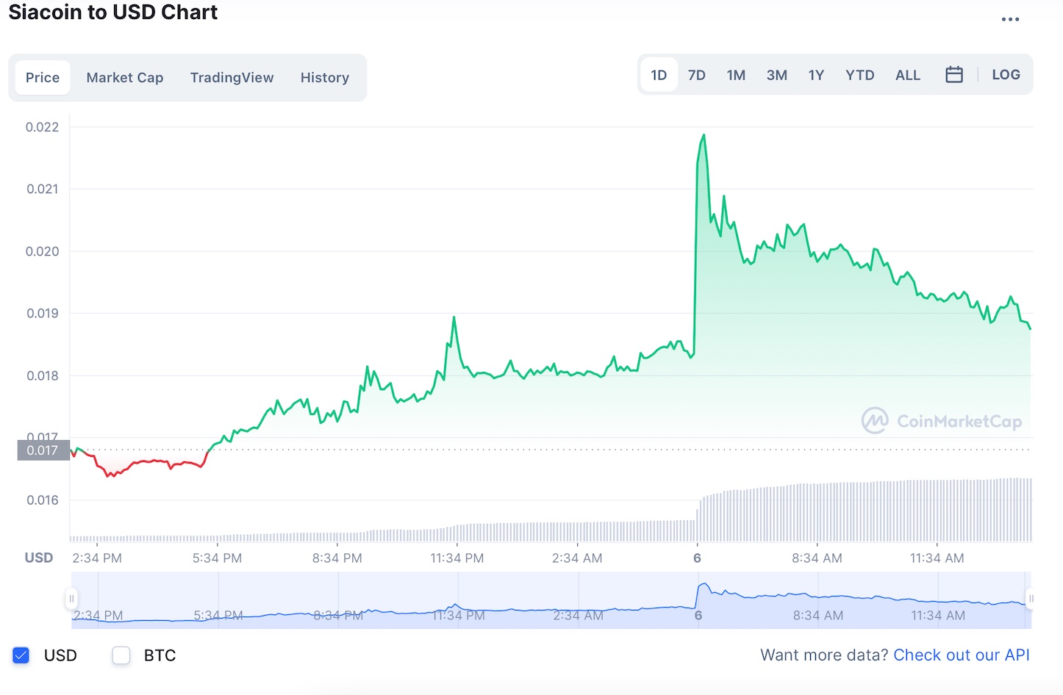Open the calendar date picker
Image resolution: width=1063 pixels, height=695 pixels.
coord(954,74)
